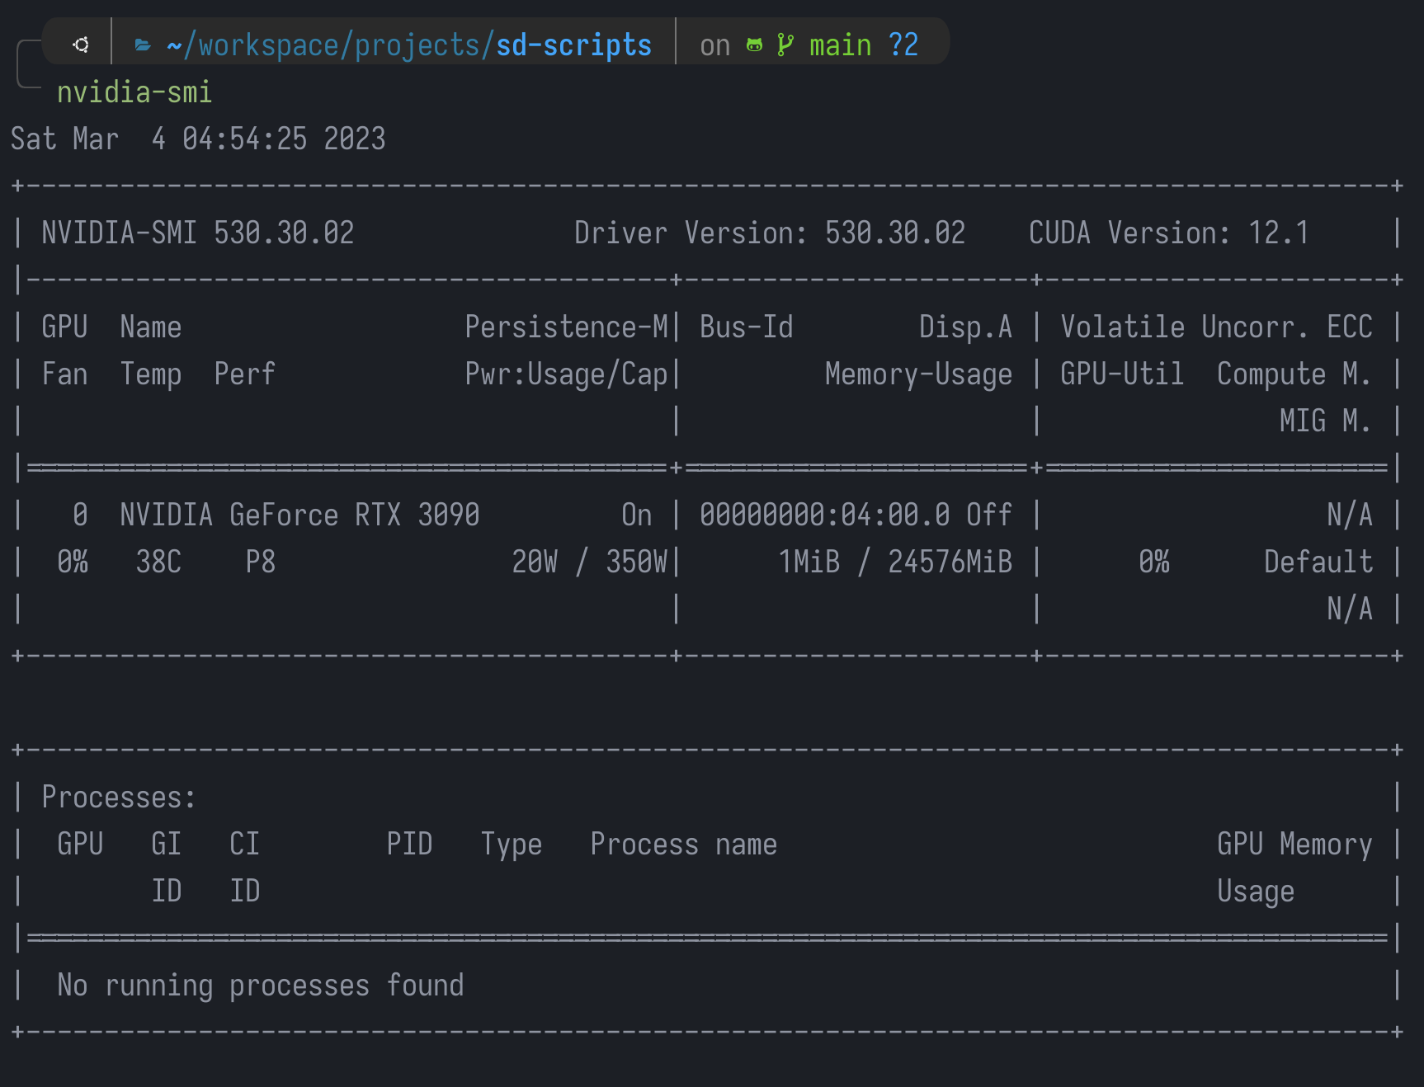Click the Driver Version: 530.30.02 text
The image size is (1424, 1087).
770,233
